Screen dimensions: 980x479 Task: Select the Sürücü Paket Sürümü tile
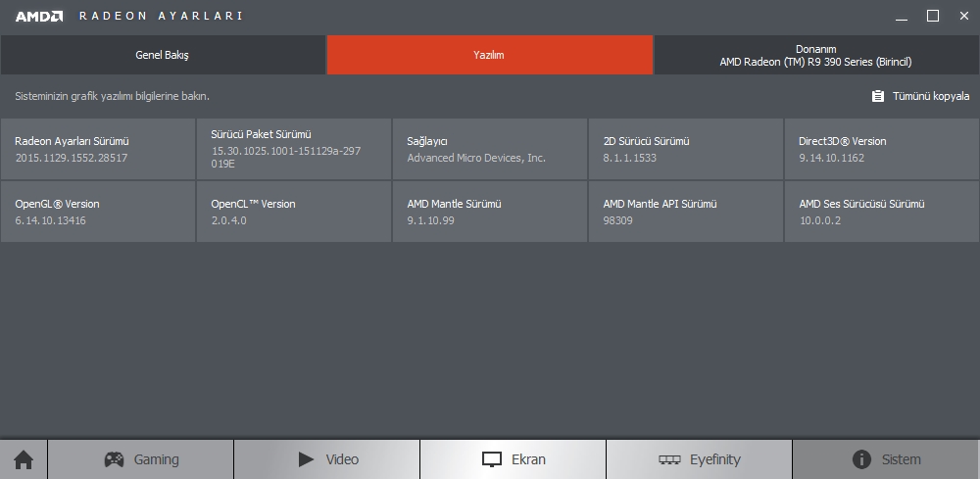click(294, 149)
